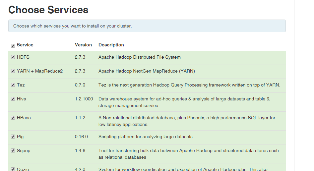Click the Version column header
Viewport: 314px width, 171px height.
83,45
